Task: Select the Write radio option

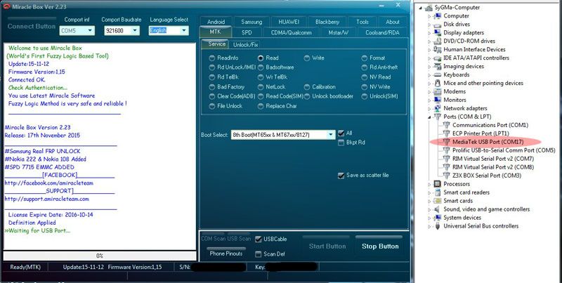Action: (307, 58)
